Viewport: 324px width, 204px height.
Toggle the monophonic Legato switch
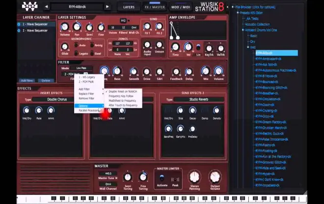pos(76,54)
